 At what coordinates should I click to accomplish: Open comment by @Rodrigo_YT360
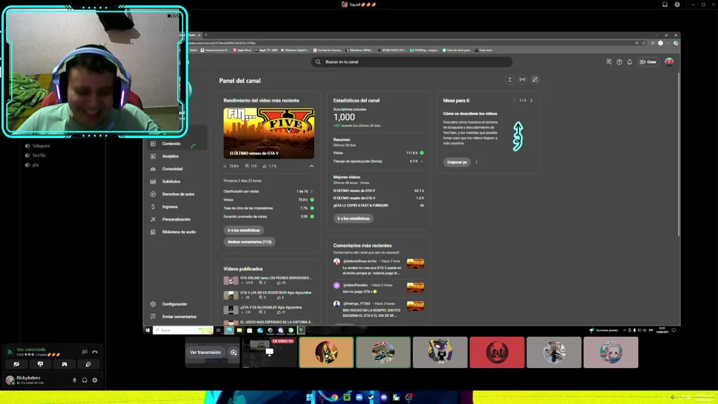tap(379, 309)
